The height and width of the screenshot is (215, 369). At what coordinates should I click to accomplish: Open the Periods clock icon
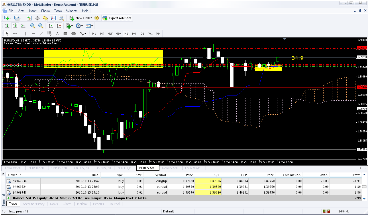[78, 26]
